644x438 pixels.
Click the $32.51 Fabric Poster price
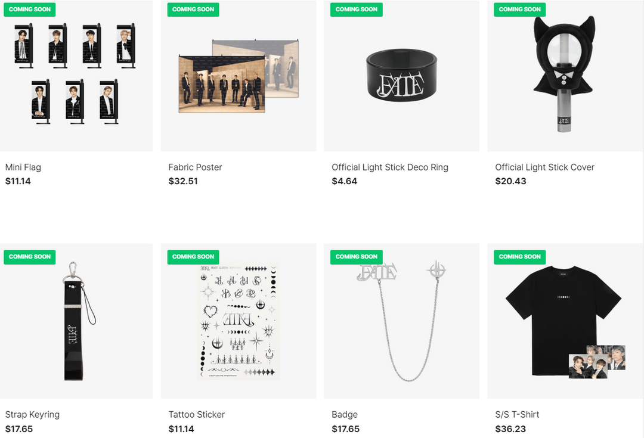point(183,181)
